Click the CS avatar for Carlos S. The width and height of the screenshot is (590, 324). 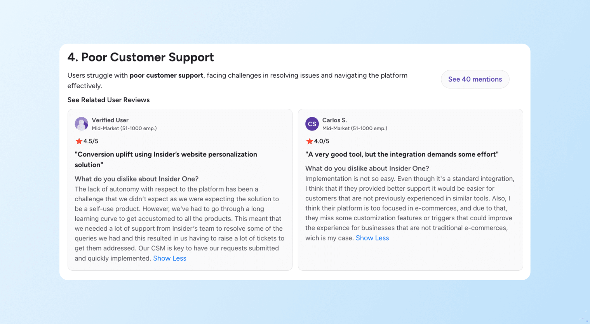coord(312,124)
